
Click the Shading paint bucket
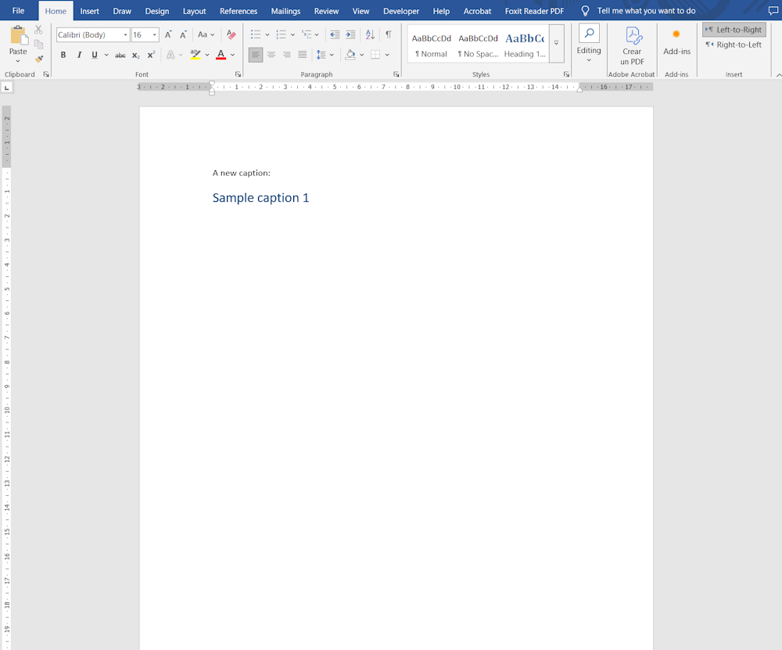point(350,55)
